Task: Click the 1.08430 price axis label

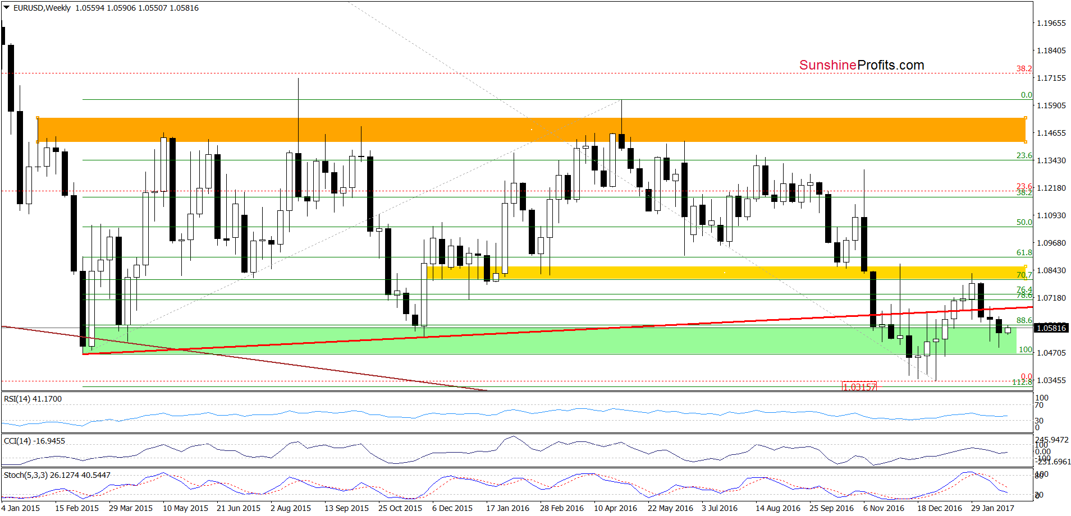Action: (x=1051, y=270)
